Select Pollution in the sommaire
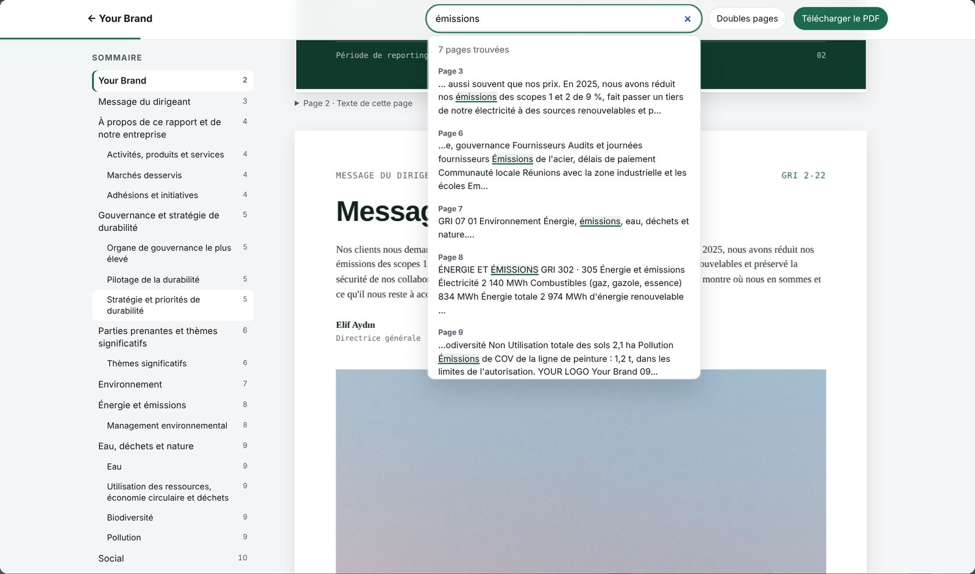This screenshot has height=574, width=975. 173,537
